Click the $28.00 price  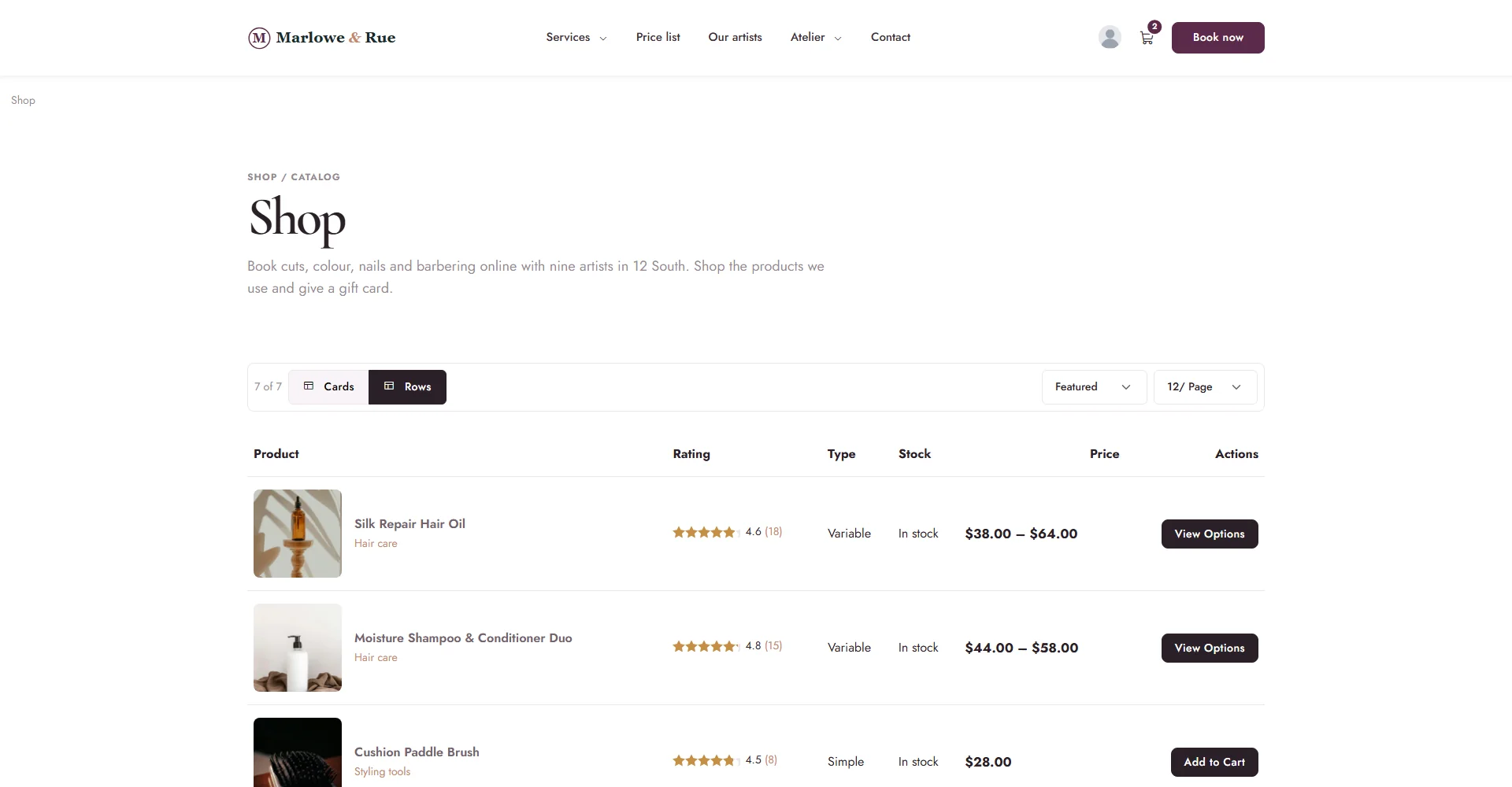(x=988, y=762)
